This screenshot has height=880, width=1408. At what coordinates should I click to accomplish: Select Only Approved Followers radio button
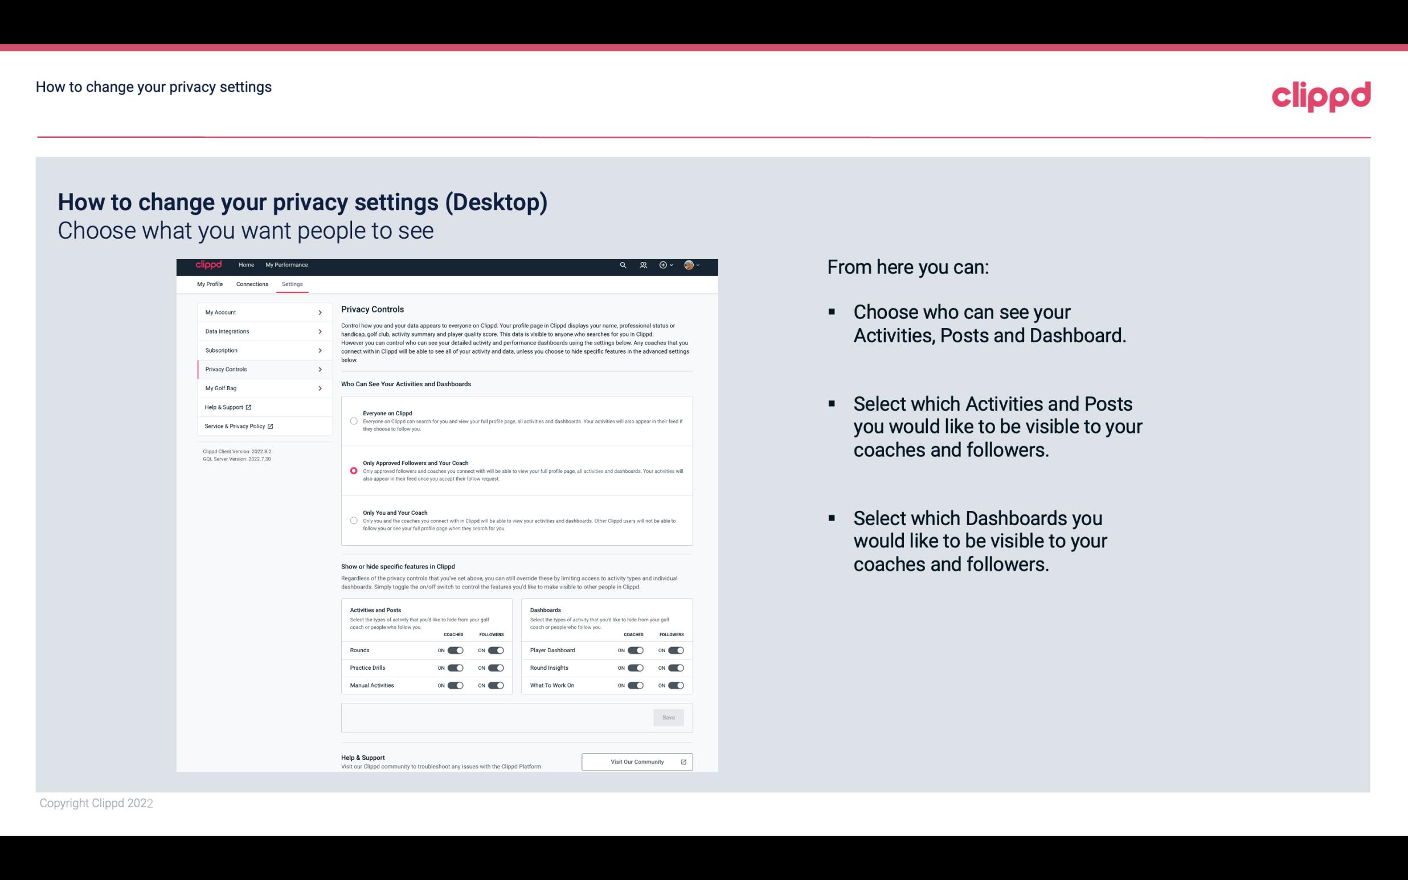tap(354, 470)
